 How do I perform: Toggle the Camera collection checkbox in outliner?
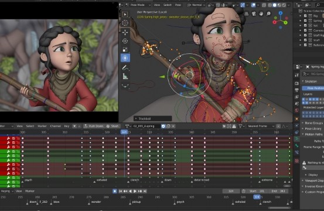pos(305,30)
